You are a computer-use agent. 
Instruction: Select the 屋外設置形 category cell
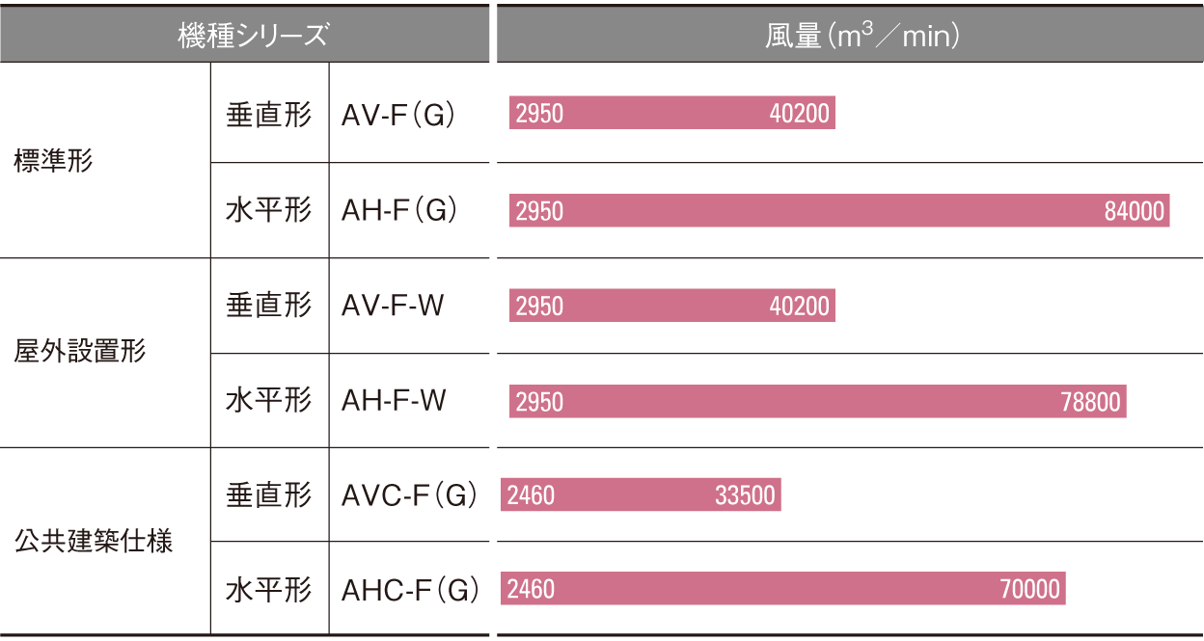(x=80, y=351)
